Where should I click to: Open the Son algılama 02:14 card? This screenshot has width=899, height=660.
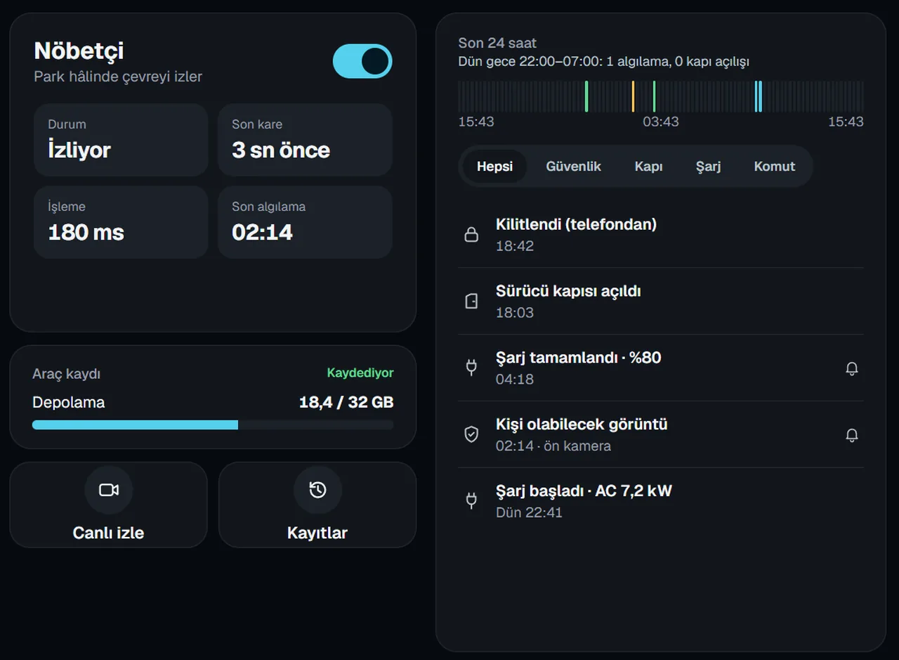coord(305,222)
